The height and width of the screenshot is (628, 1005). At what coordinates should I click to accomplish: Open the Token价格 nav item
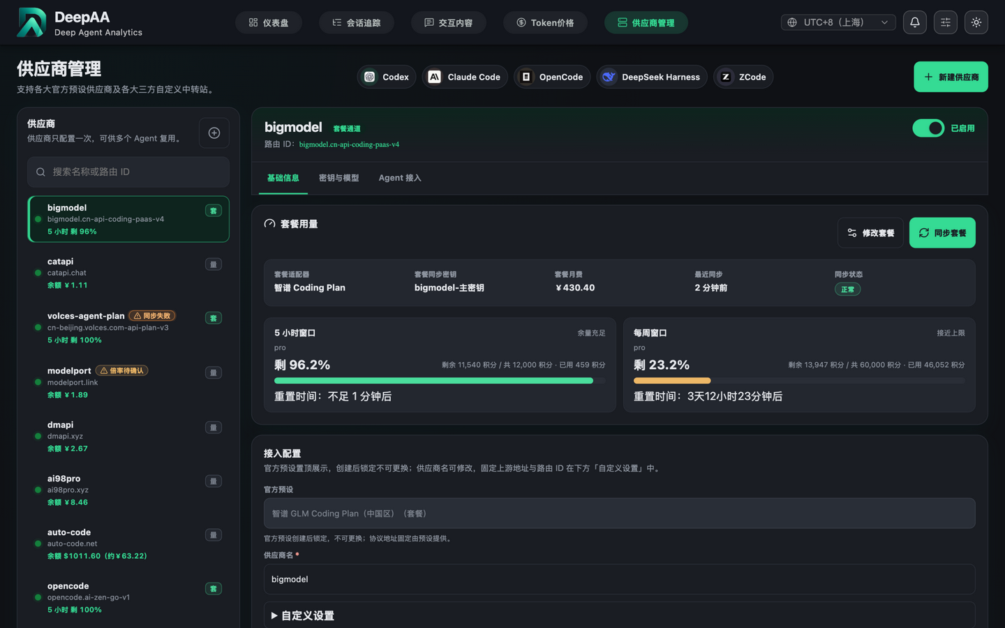click(545, 23)
